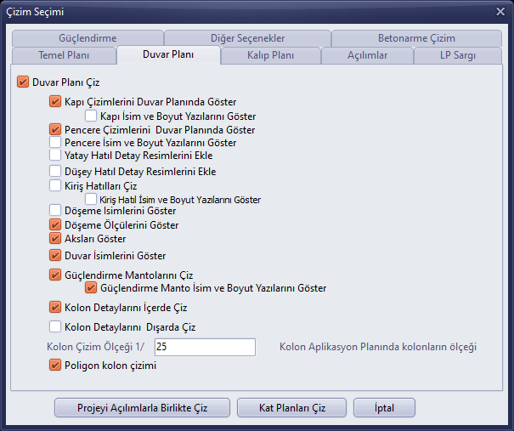Screen dimensions: 514x431
Task: Toggle Pencere Çizimlerini Duvar Planında Göster
Action: point(55,129)
